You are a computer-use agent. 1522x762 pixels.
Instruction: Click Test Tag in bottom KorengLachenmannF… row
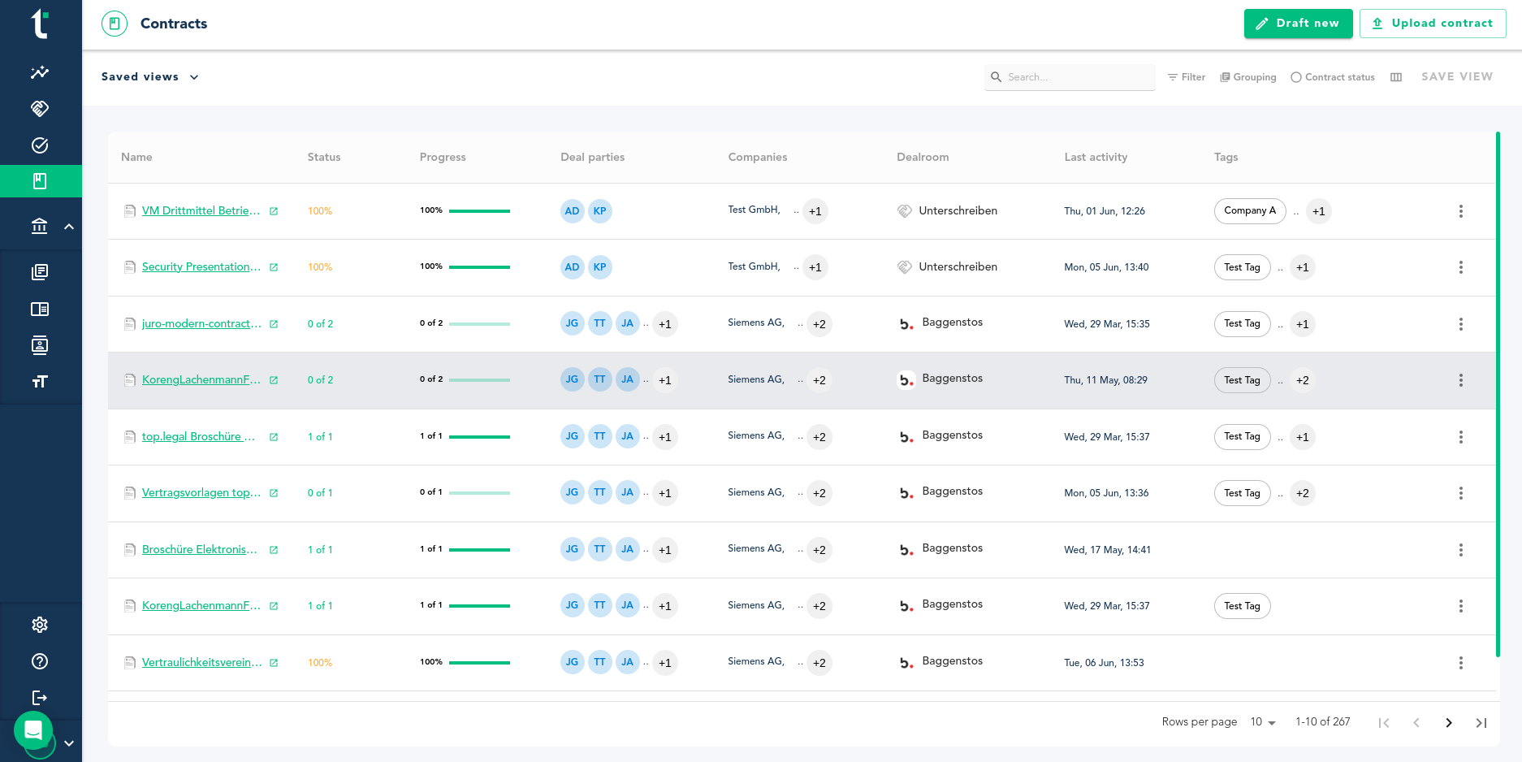(x=1242, y=606)
